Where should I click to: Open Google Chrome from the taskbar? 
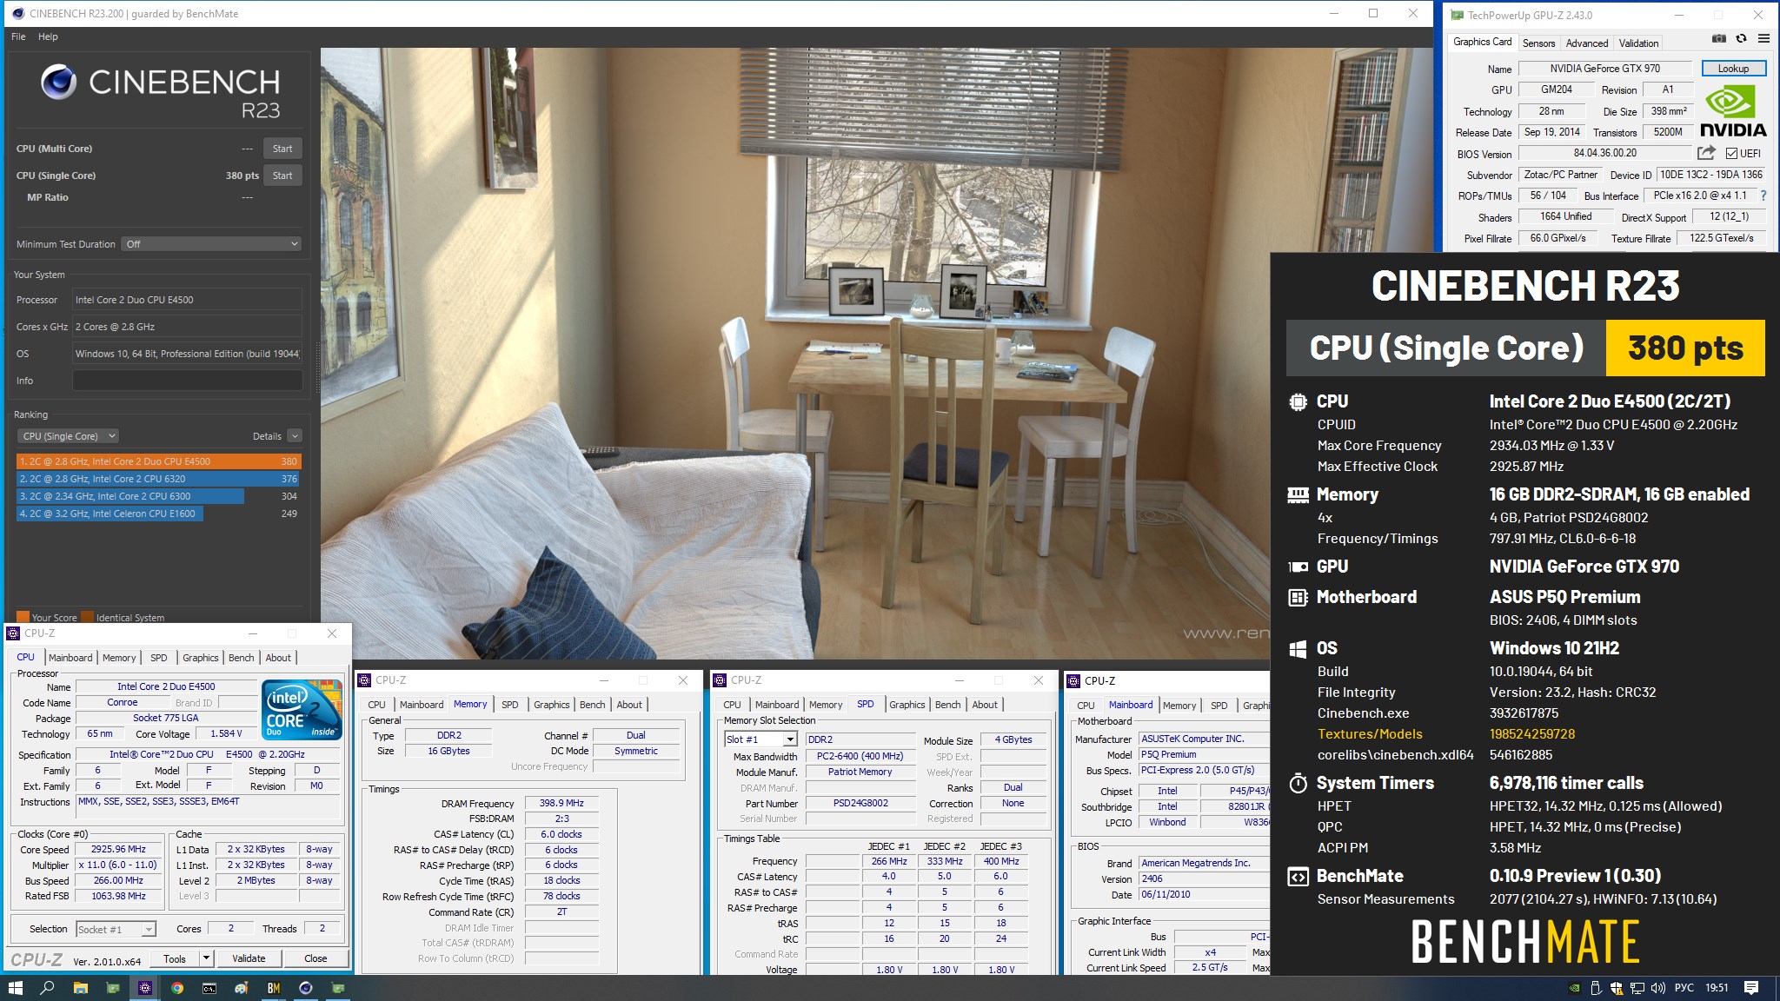177,988
